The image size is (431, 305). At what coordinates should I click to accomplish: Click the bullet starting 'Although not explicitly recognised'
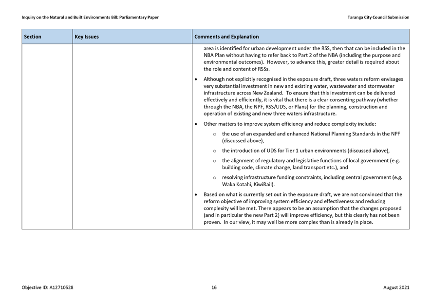tap(303, 96)
